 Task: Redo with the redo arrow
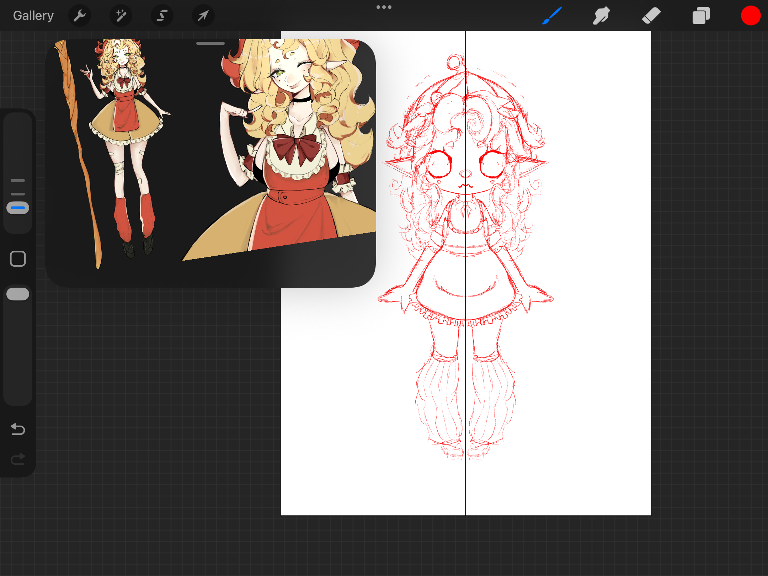[18, 459]
